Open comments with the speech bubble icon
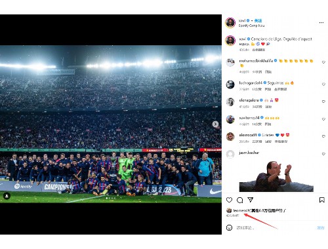The image size is (328, 249). pos(240,200)
